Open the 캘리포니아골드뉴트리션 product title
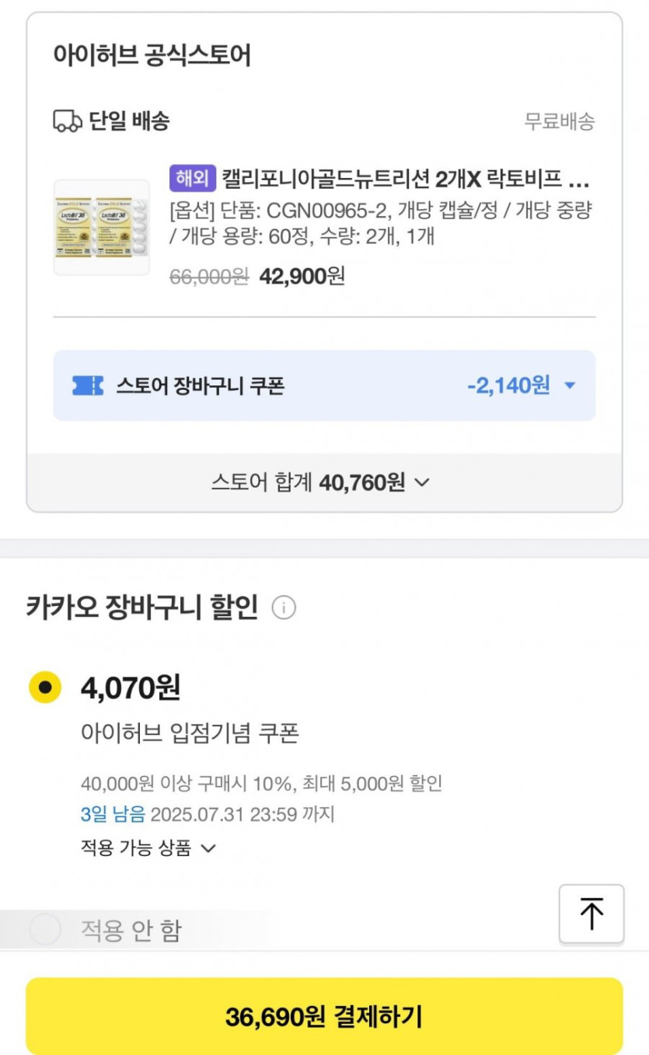The image size is (649, 1055). (404, 179)
